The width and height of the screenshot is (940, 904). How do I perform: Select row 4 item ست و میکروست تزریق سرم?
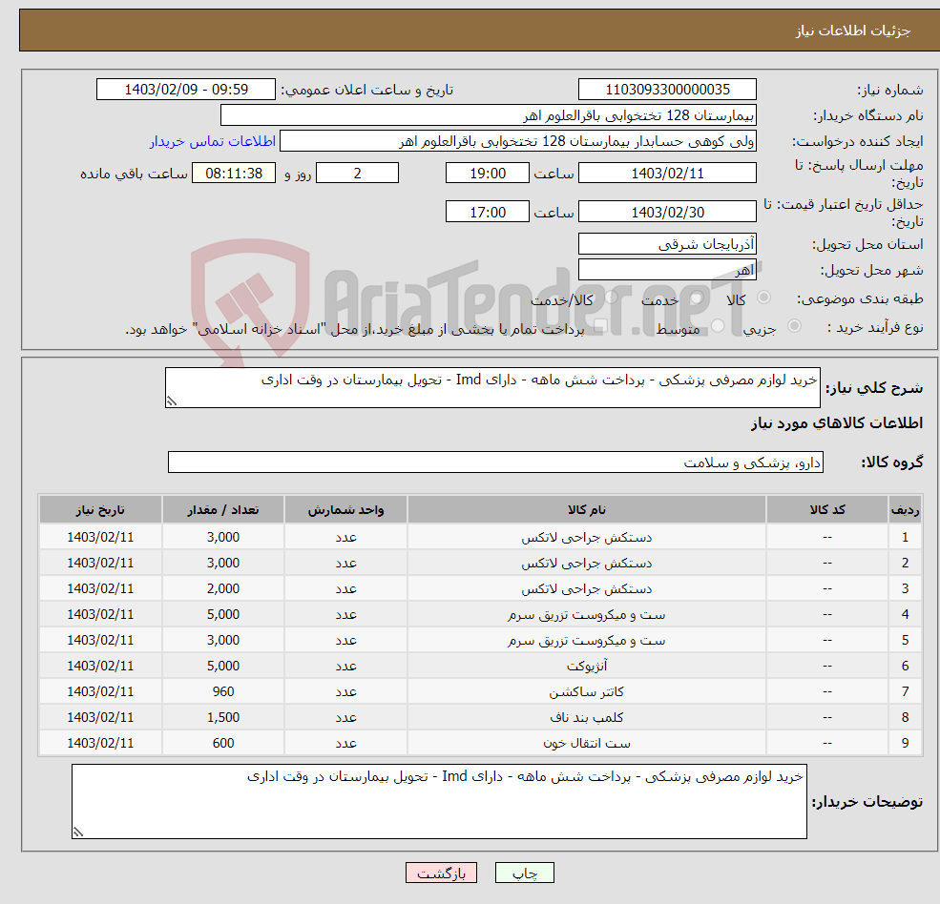coord(587,615)
